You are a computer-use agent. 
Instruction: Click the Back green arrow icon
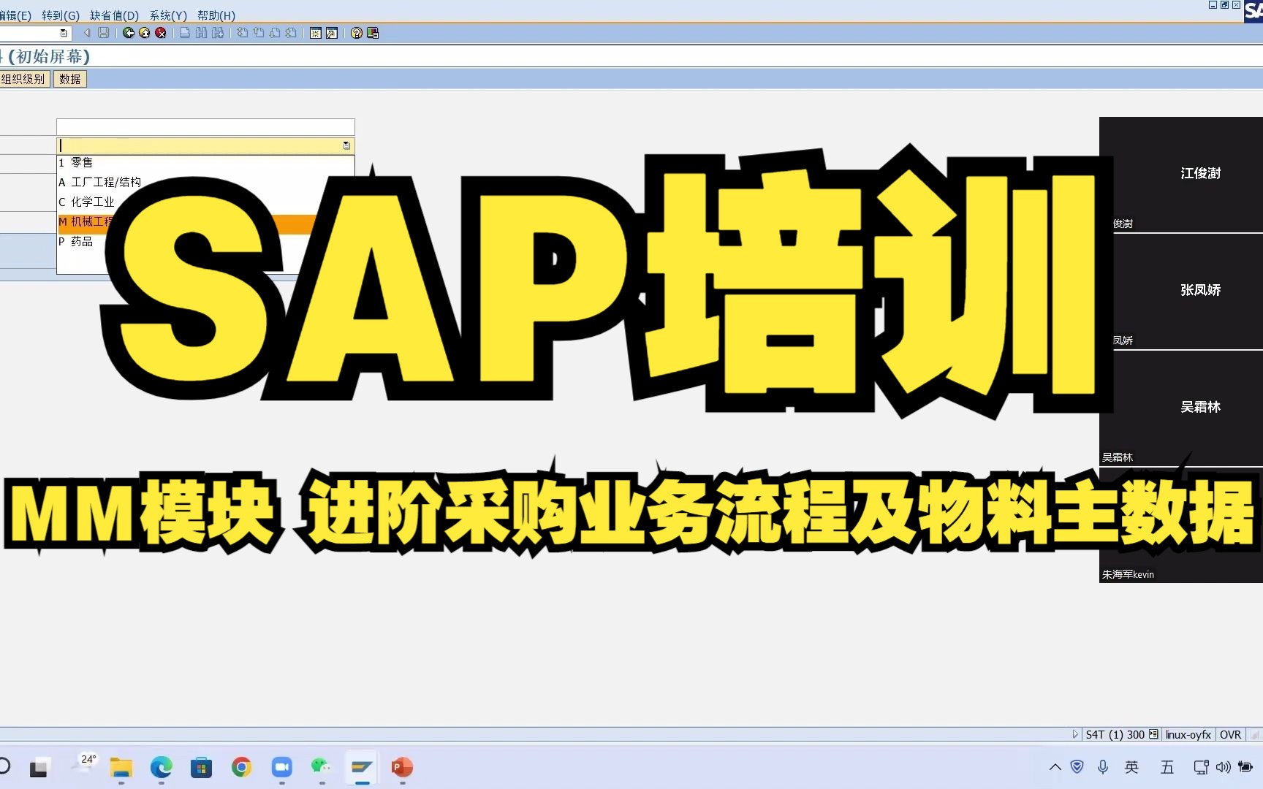pyautogui.click(x=129, y=33)
